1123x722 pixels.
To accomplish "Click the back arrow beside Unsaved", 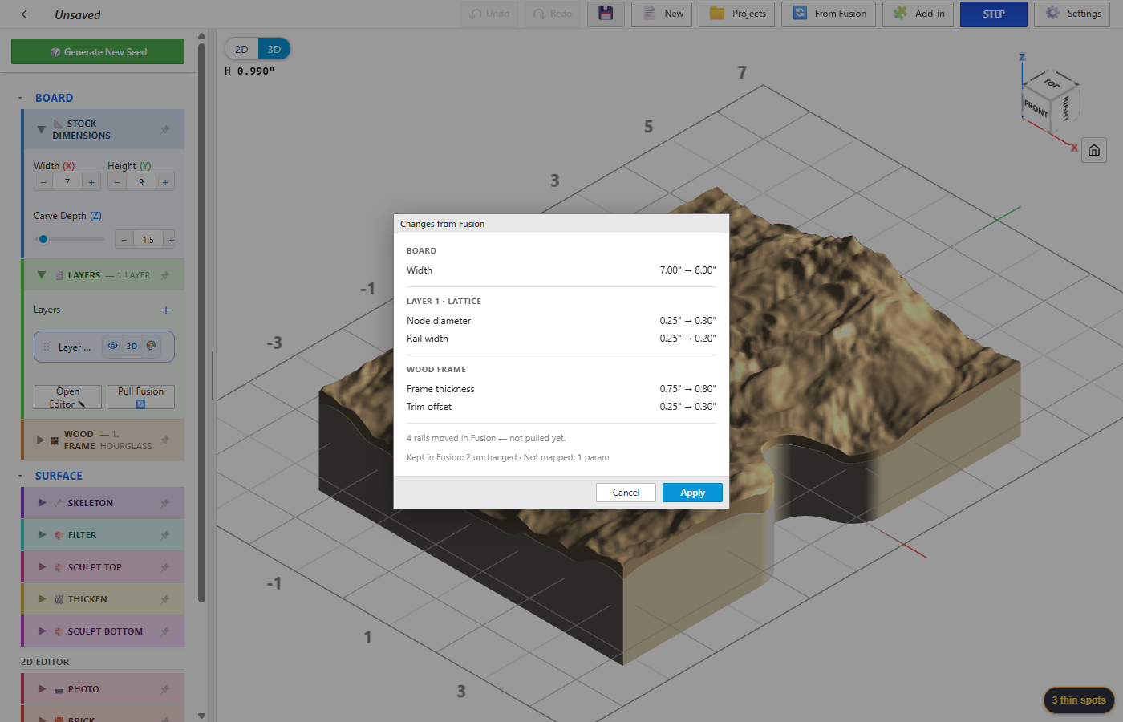I will (x=24, y=14).
